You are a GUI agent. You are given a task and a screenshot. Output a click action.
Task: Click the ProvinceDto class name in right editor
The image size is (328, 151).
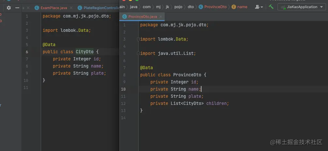[x=187, y=75]
